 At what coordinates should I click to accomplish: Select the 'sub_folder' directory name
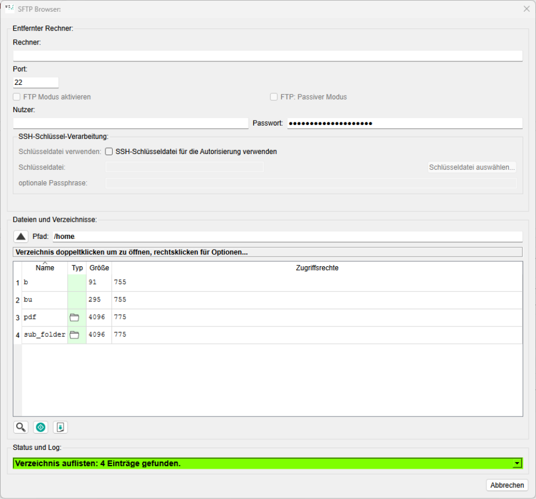(x=45, y=335)
